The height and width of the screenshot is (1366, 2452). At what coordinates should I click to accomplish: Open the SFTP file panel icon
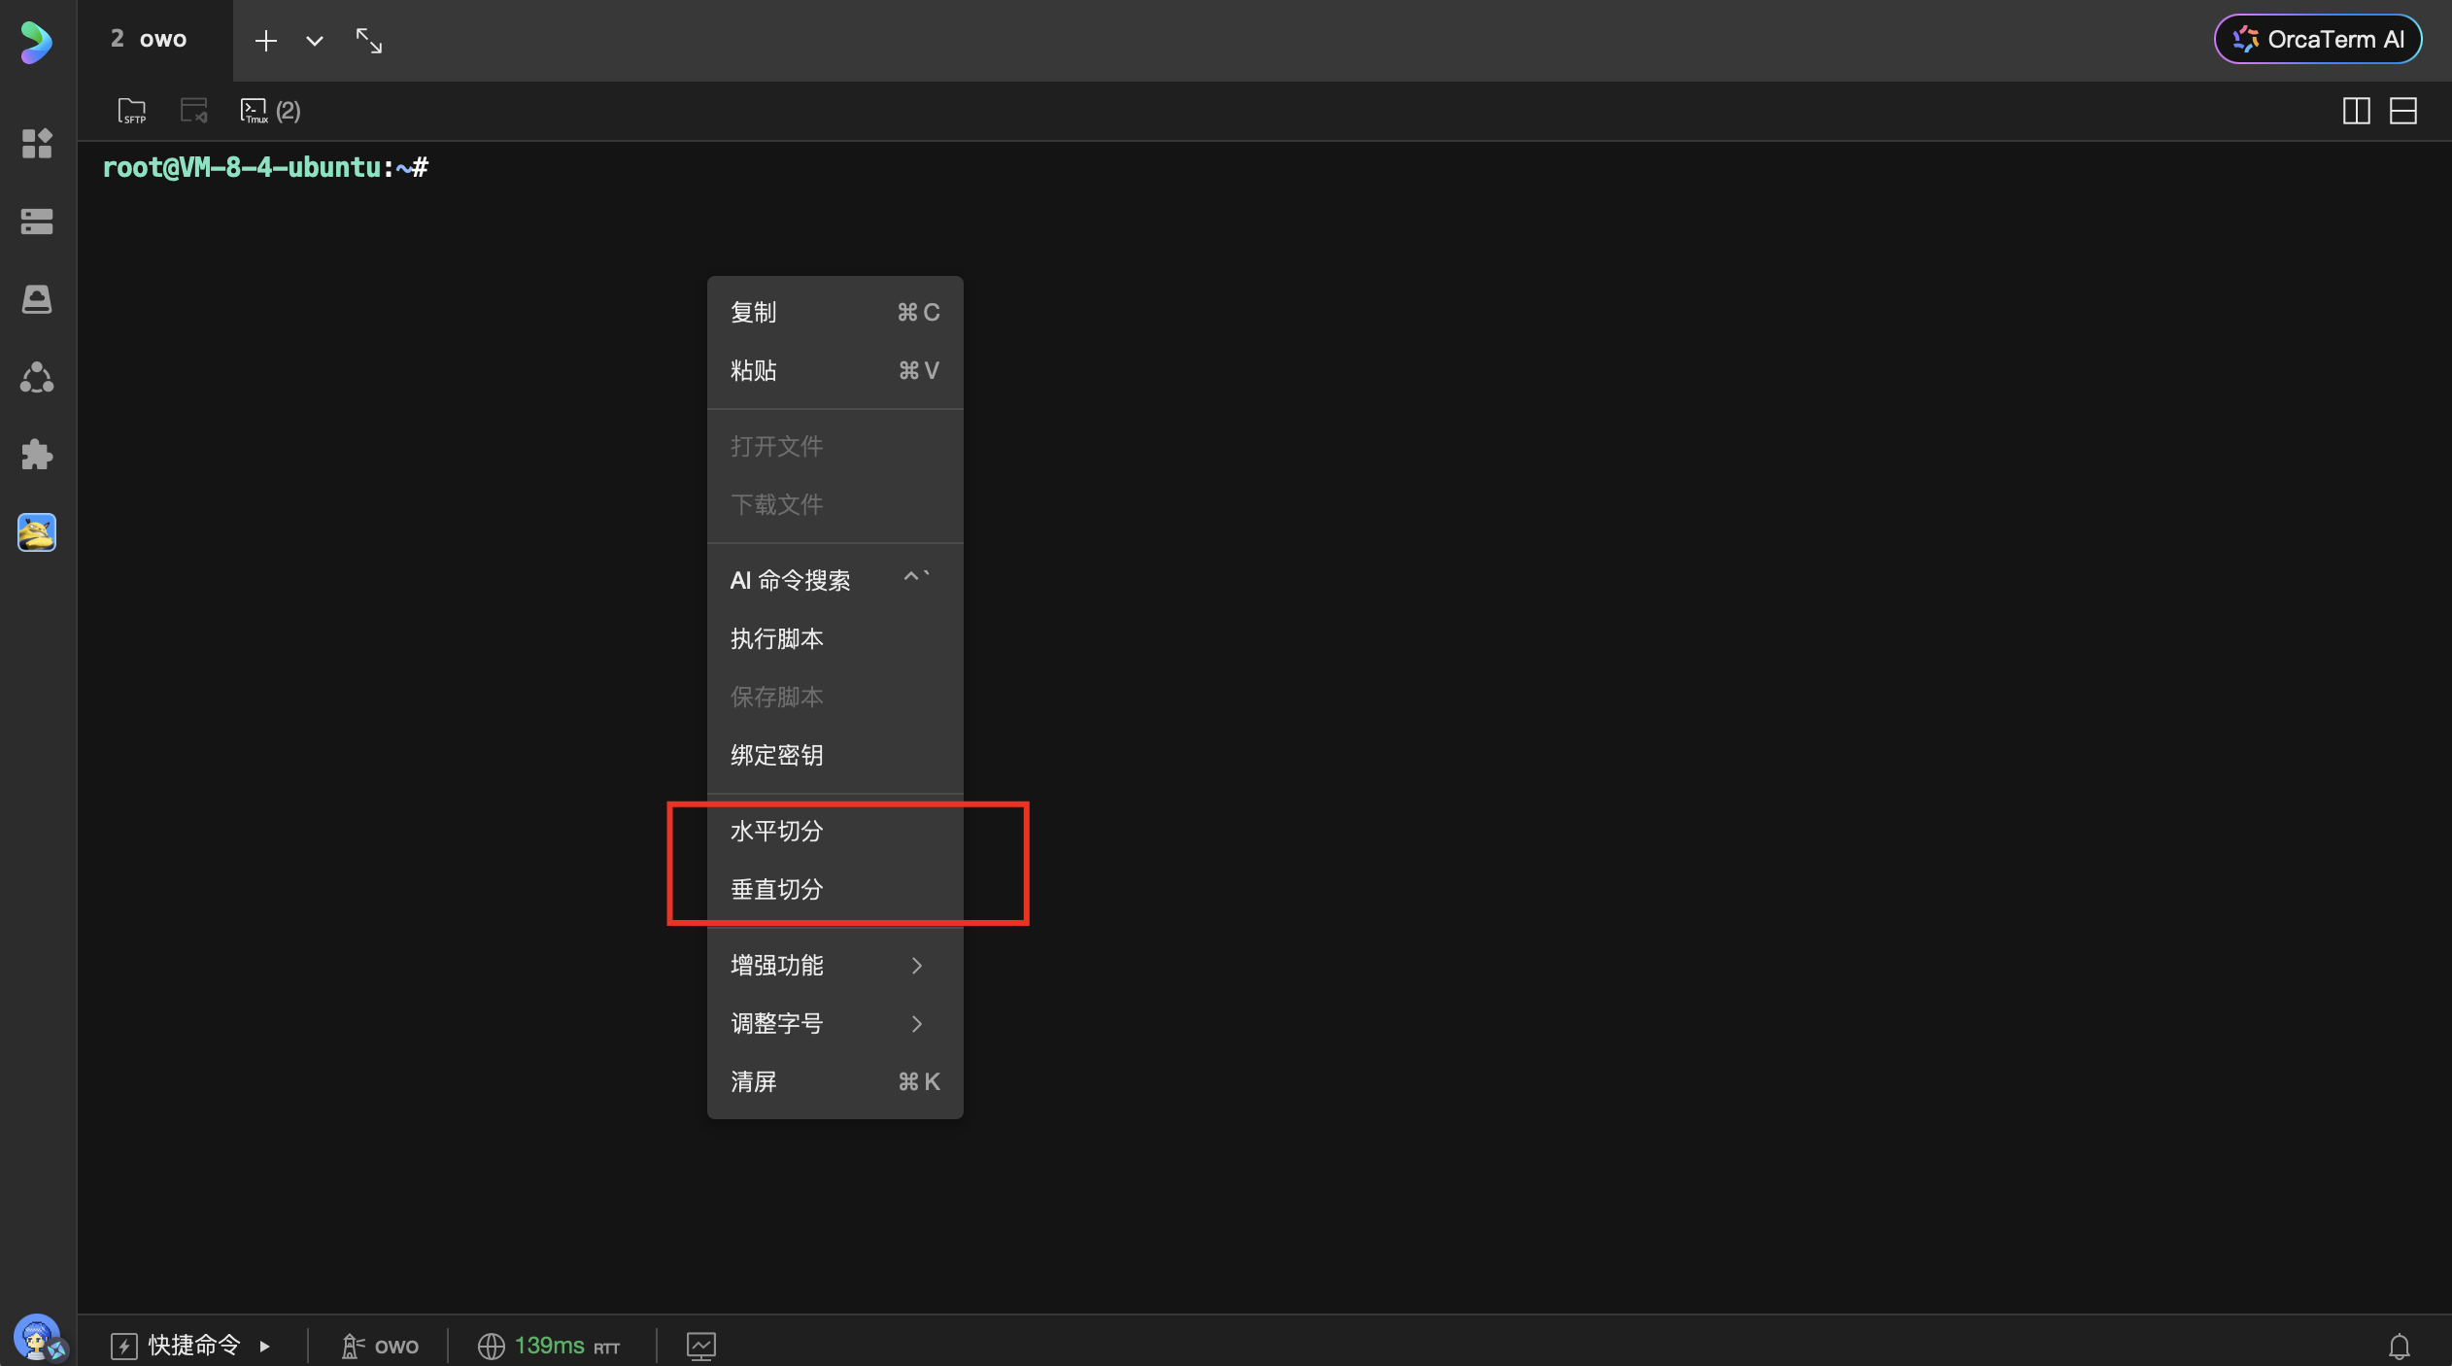point(131,111)
